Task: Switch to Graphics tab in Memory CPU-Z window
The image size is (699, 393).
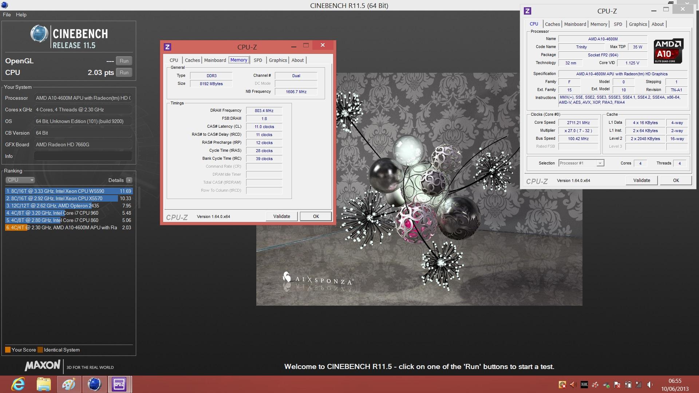Action: tap(278, 60)
